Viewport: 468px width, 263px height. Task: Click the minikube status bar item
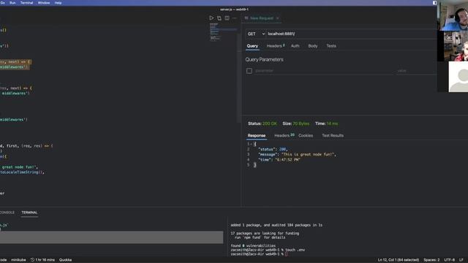click(18, 260)
